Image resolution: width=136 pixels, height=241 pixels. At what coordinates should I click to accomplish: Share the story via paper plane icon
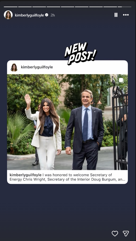[126, 234]
